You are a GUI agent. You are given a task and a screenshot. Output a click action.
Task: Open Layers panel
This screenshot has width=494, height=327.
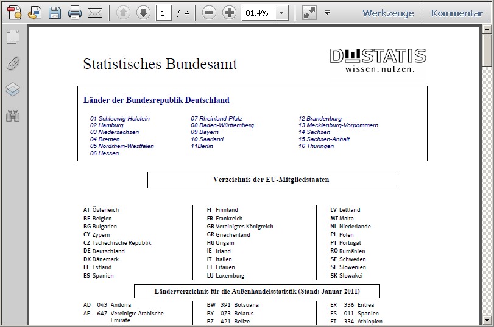pos(13,90)
